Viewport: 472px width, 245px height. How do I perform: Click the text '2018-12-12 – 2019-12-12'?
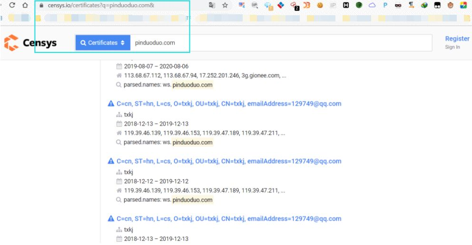coord(156,181)
